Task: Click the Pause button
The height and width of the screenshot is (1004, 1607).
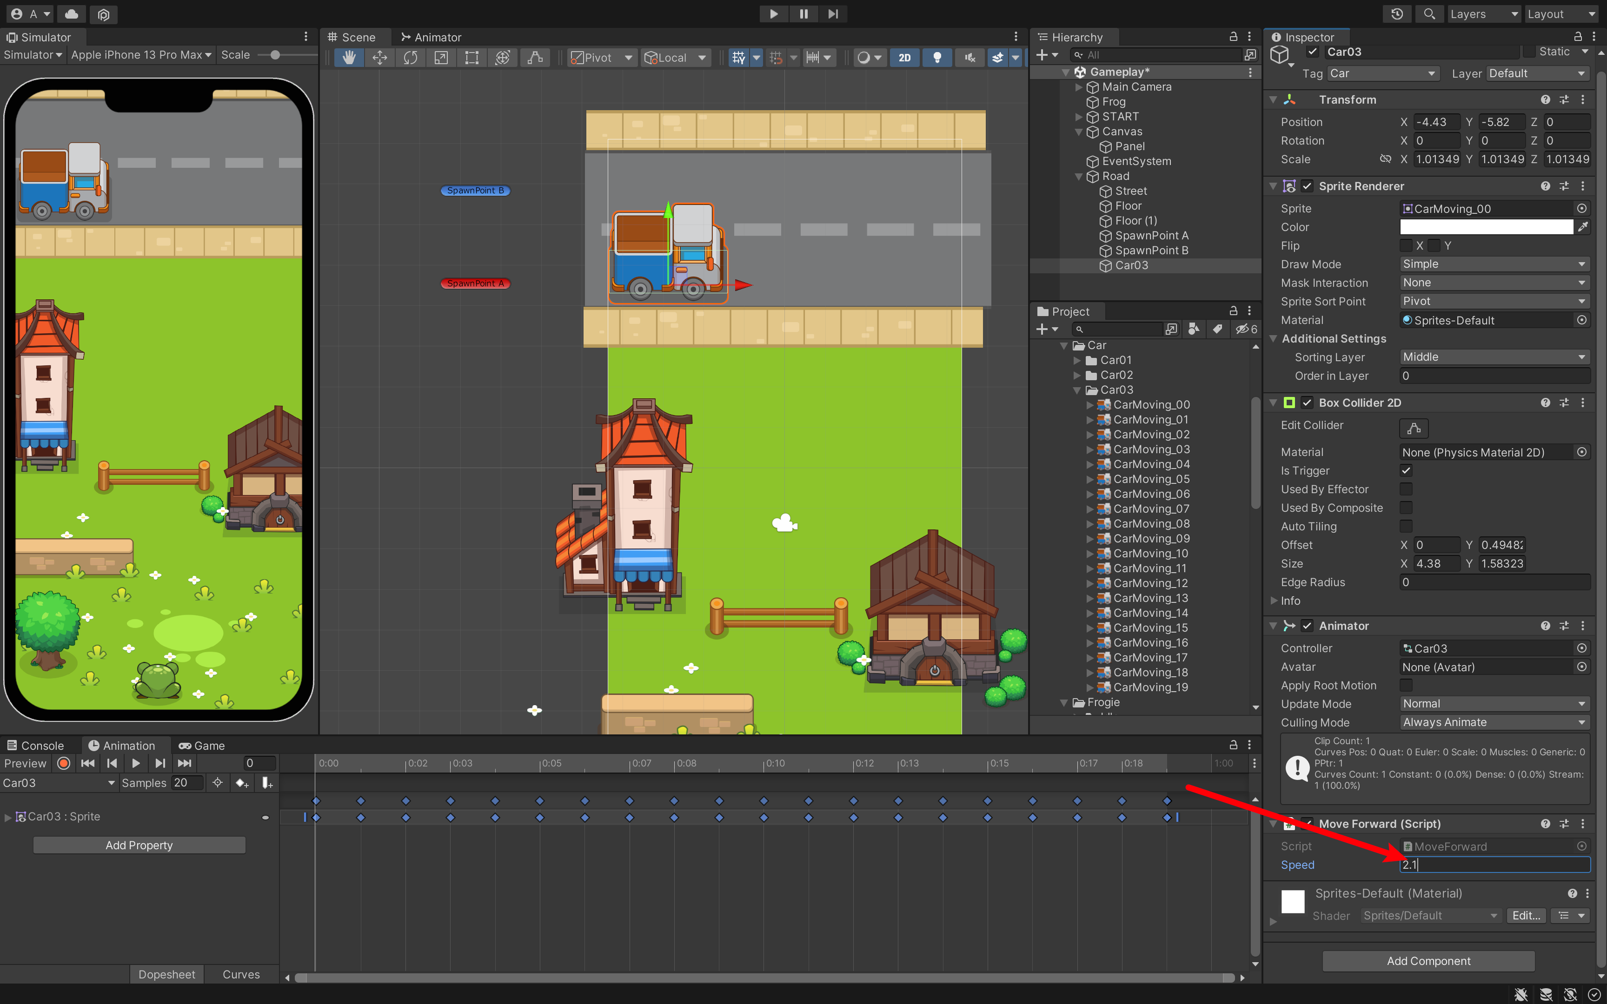Action: click(x=803, y=13)
